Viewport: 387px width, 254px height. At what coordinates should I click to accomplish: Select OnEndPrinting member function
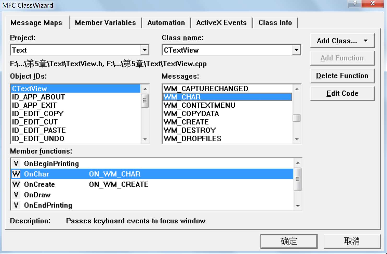[x=152, y=205]
